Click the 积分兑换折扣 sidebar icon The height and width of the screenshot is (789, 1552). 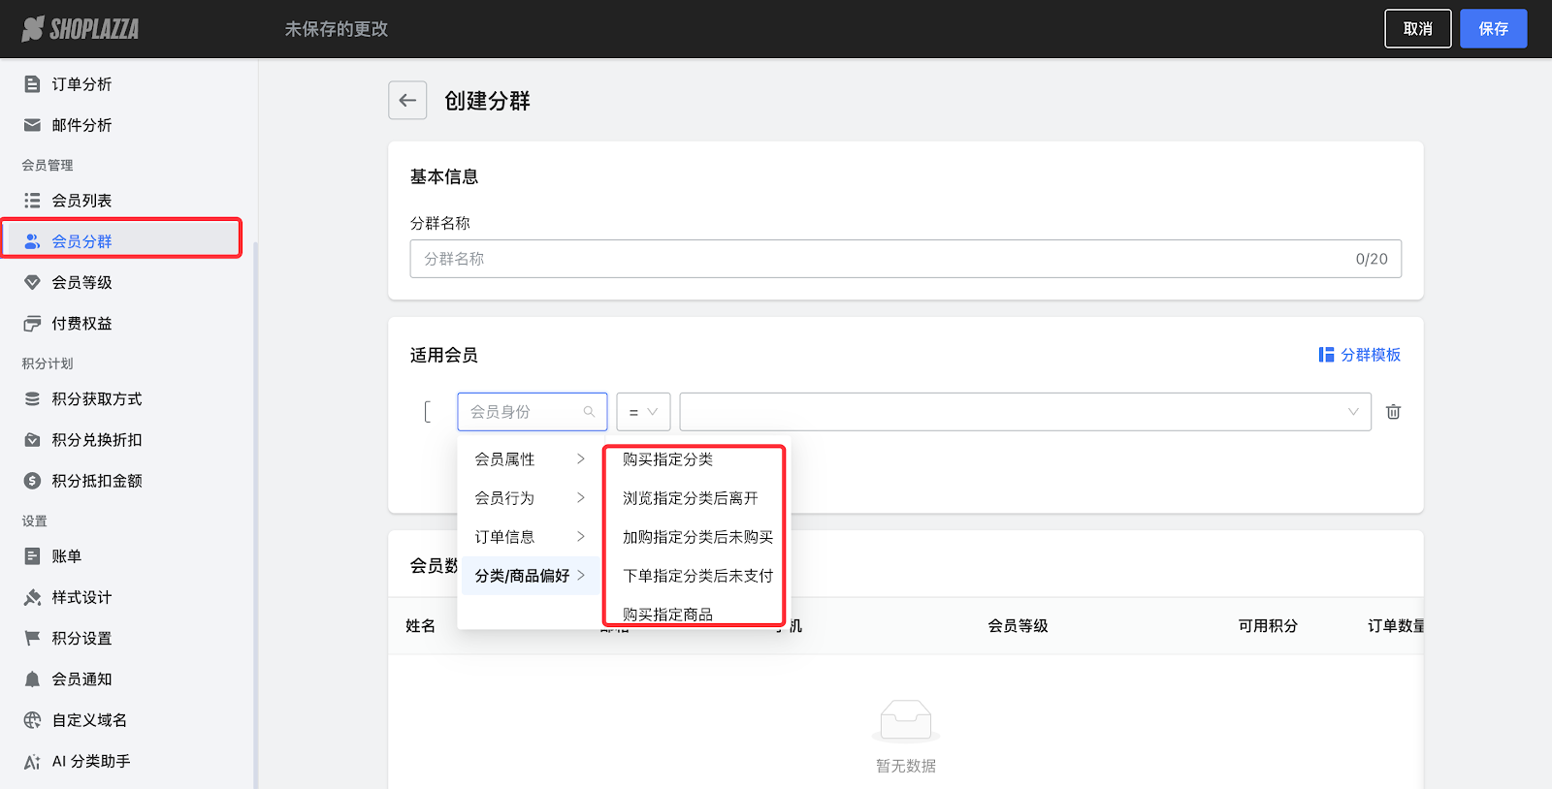[x=32, y=440]
